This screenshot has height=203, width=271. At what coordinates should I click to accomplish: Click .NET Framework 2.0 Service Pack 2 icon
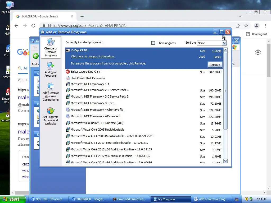coord(68,90)
